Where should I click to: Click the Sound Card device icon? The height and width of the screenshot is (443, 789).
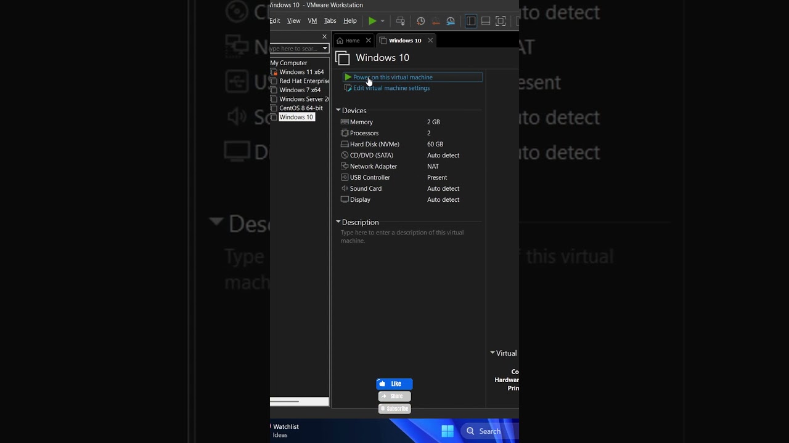[345, 188]
